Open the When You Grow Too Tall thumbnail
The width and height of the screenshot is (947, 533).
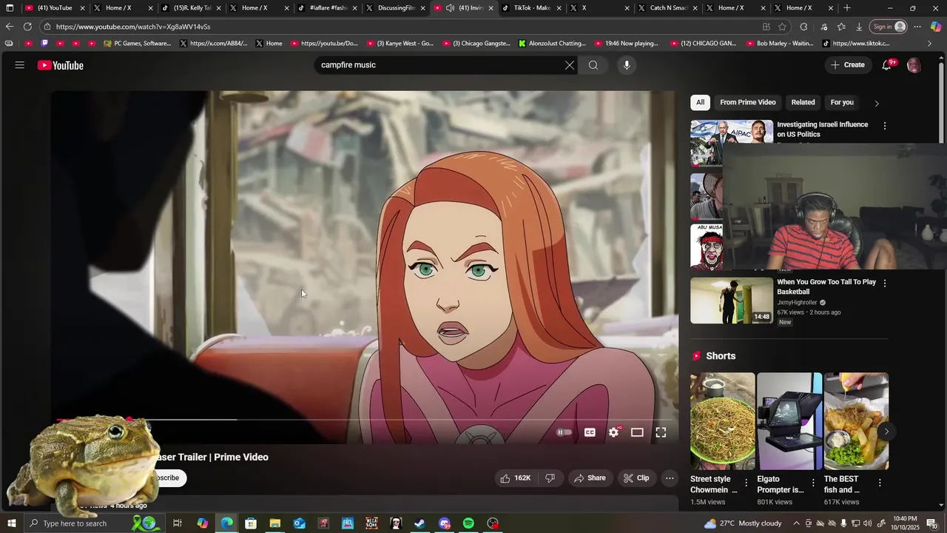tap(732, 300)
